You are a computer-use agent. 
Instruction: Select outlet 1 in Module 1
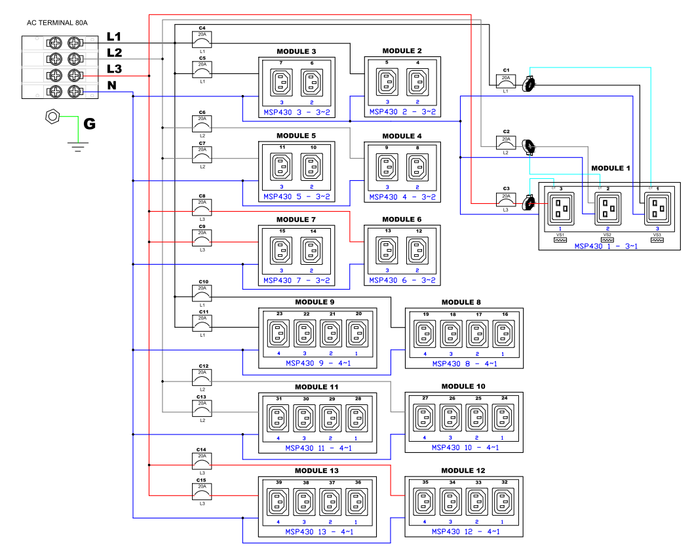point(655,210)
